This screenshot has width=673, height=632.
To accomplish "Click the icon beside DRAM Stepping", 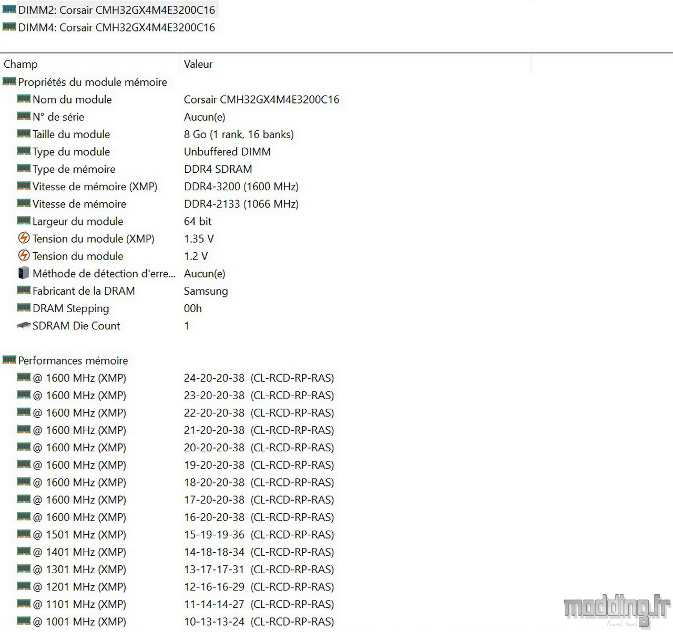I will [x=24, y=307].
